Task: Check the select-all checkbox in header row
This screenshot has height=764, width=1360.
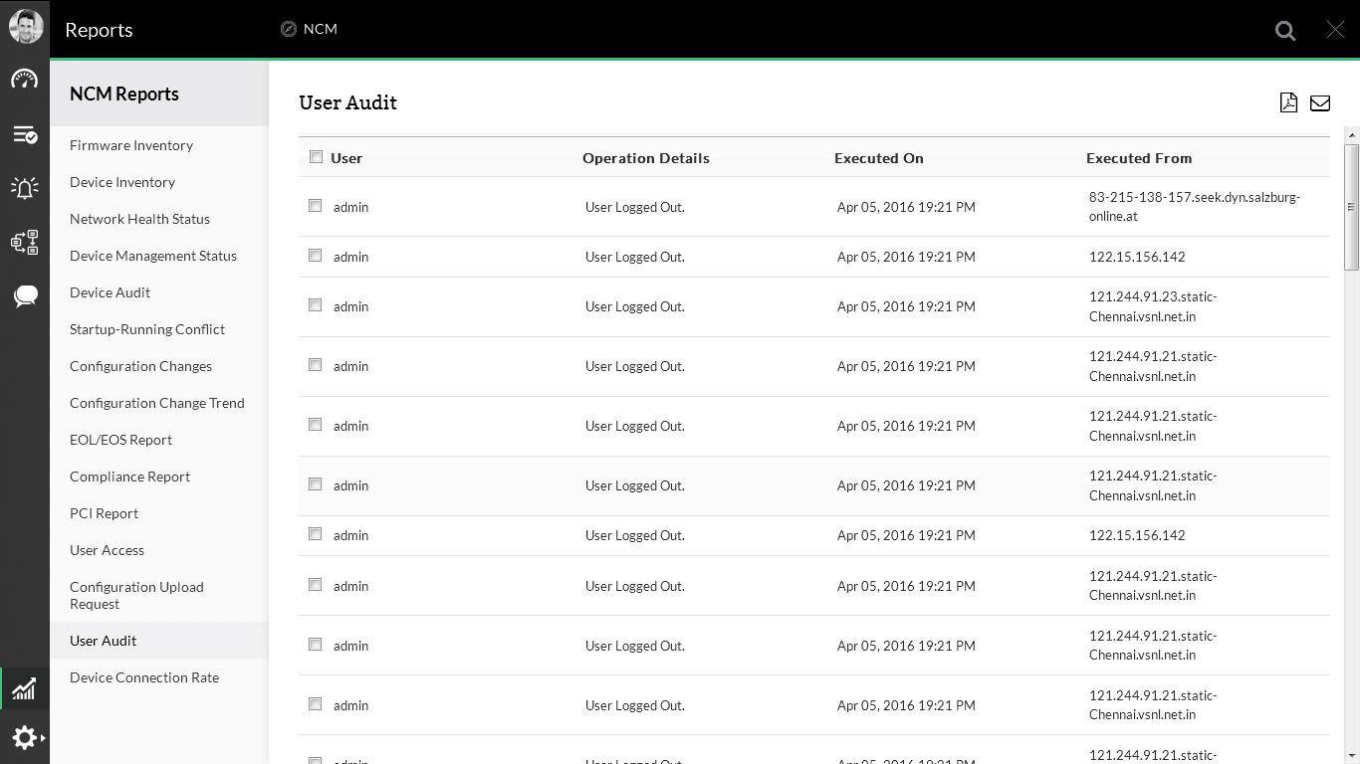Action: [316, 156]
